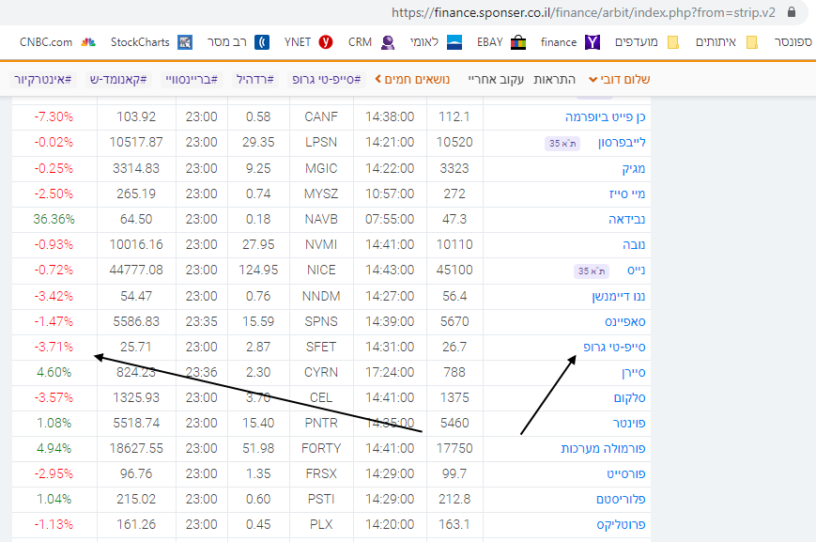Click the LPSN ticker cell
Screen dimensions: 816x542
321,142
